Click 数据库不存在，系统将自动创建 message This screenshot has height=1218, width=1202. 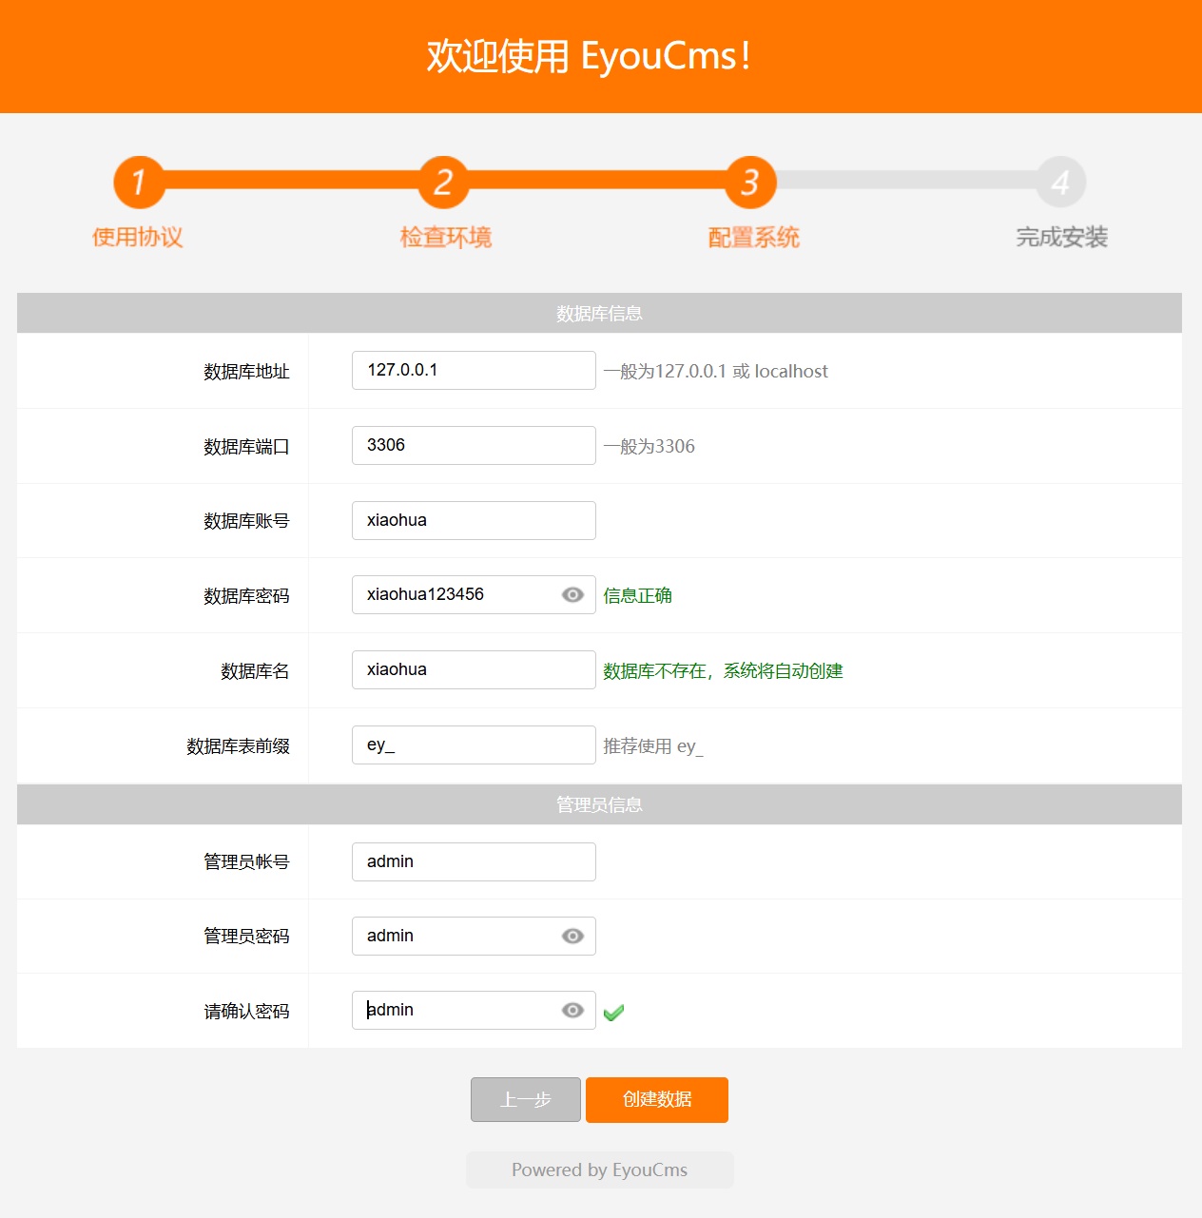(723, 671)
